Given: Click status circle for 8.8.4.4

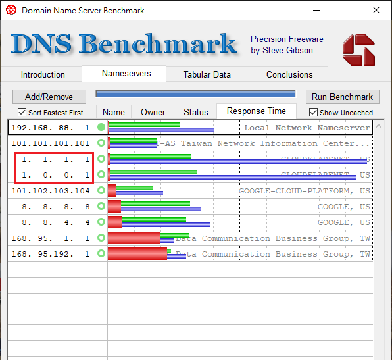Looking at the screenshot, I should coord(101,222).
